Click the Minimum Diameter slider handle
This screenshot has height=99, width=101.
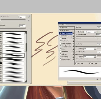(95, 37)
